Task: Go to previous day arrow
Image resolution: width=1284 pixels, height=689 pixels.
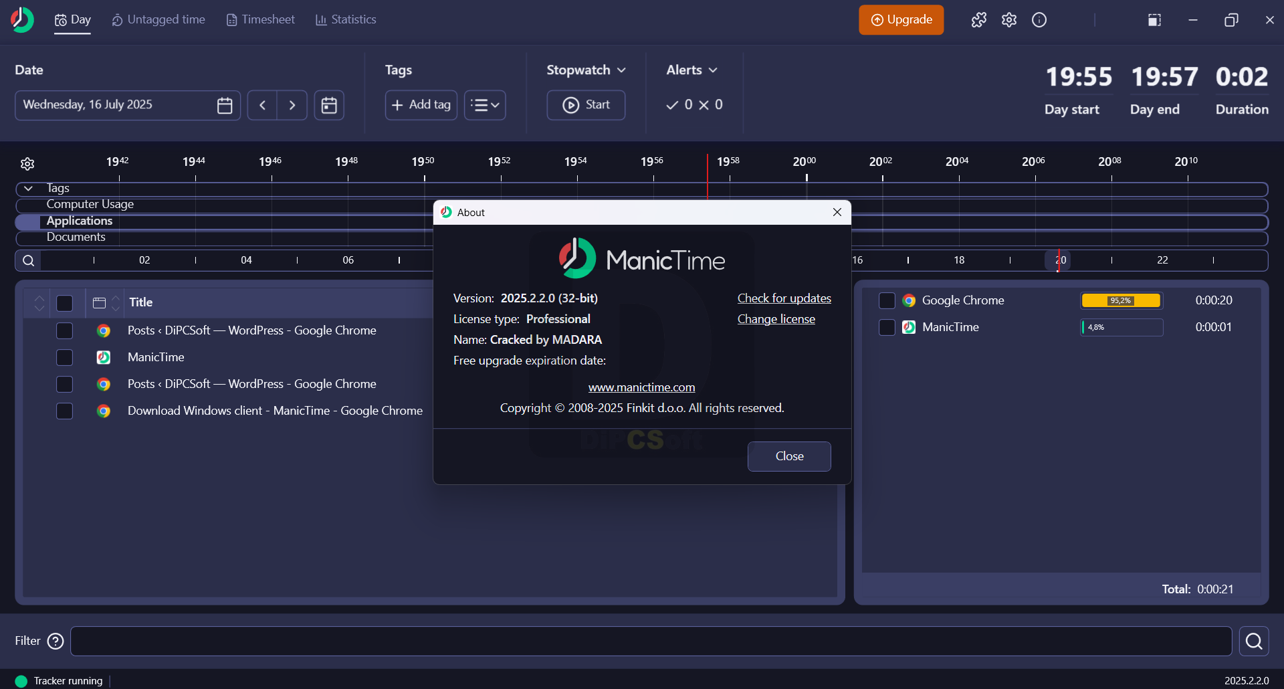Action: (262, 105)
